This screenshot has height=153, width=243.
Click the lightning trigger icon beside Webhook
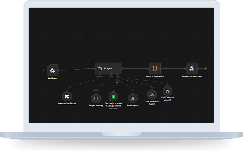coord(44,70)
